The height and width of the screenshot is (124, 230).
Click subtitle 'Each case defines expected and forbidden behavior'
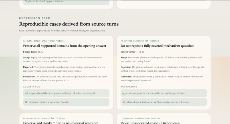pyautogui.click(x=62, y=30)
